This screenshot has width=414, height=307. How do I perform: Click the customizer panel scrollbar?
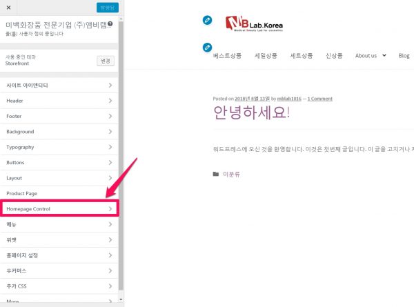(x=121, y=156)
